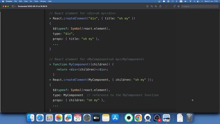Open Finder from the Dock
220x124 pixels.
(x=31, y=118)
